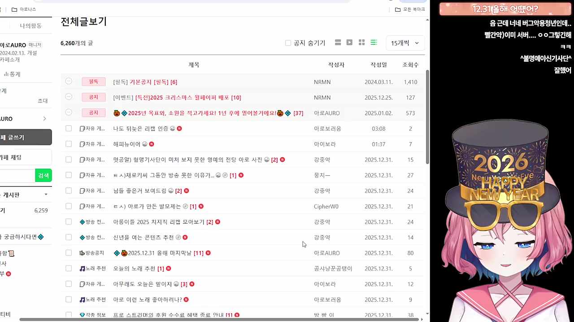Open the 나의활동 menu item
Screen dimensions: 574x322
[30, 25]
